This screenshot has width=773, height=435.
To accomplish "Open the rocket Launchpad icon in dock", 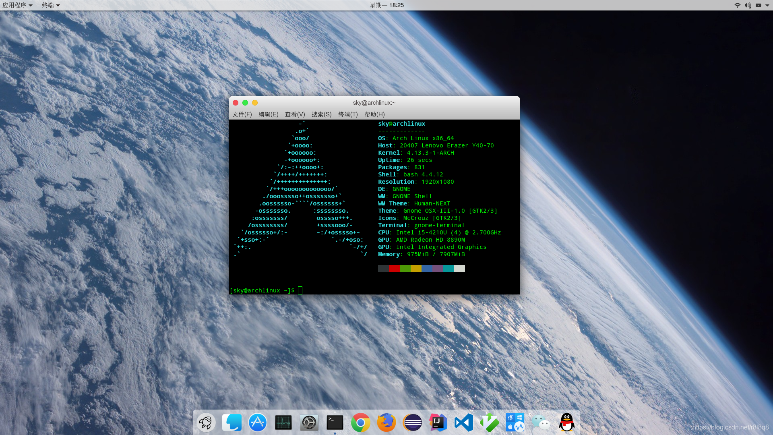I will coord(206,423).
